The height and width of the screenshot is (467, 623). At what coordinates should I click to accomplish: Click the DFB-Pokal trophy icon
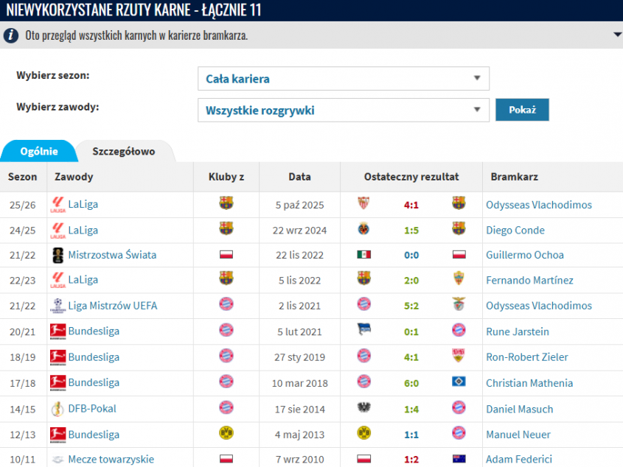[x=58, y=409]
